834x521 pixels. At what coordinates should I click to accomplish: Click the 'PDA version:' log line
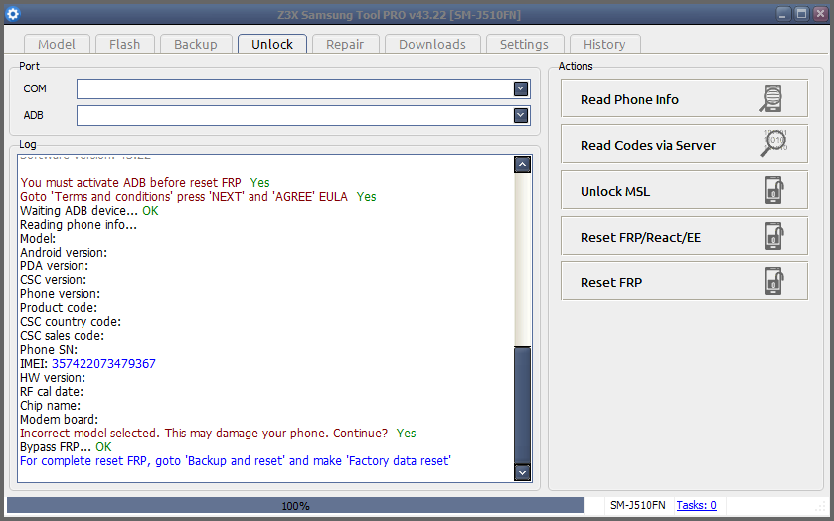55,266
